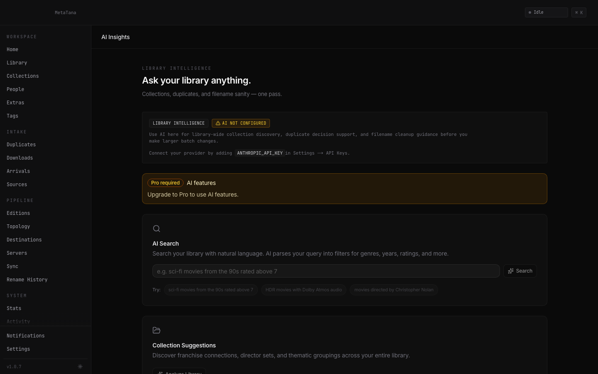Open Tags in the sidebar
598x374 pixels.
(12, 116)
